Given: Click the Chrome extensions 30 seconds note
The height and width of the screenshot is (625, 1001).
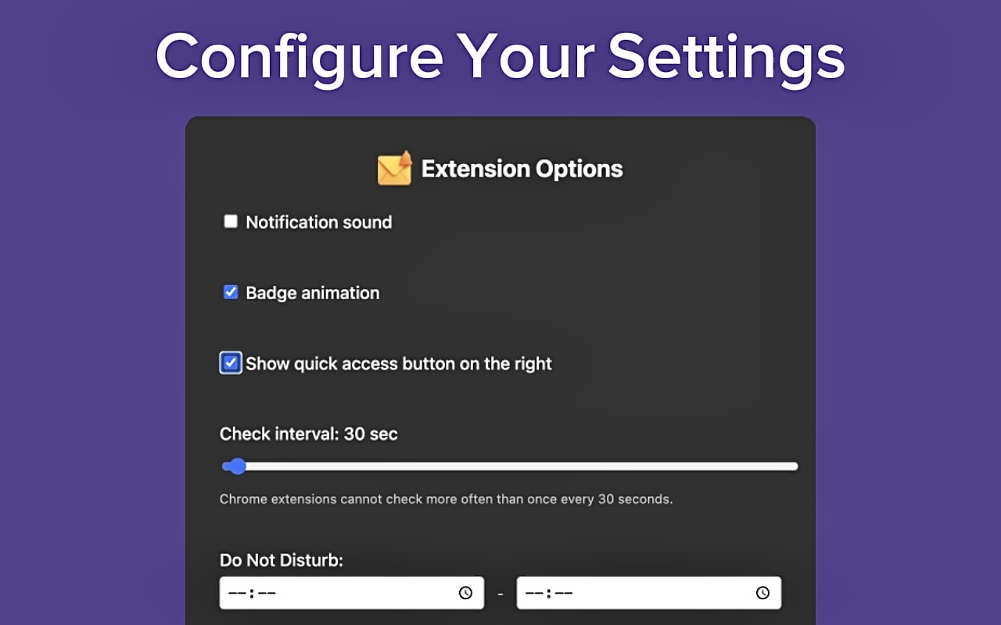Looking at the screenshot, I should (x=446, y=498).
